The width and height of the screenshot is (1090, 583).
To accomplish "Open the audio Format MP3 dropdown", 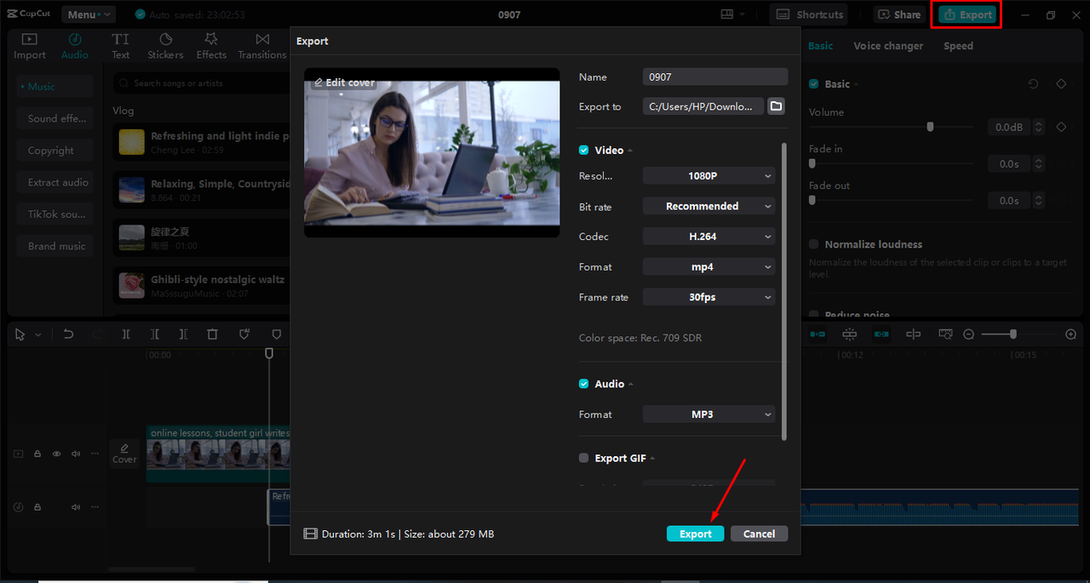I will pyautogui.click(x=709, y=414).
